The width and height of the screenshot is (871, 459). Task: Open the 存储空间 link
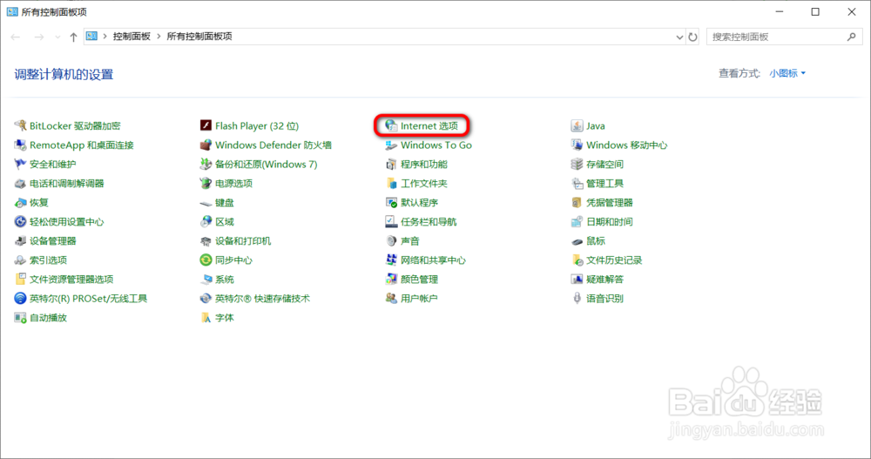coord(605,164)
